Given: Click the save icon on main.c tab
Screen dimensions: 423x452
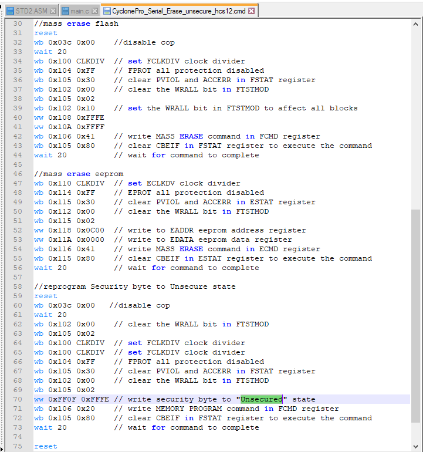Looking at the screenshot, I should (65, 11).
